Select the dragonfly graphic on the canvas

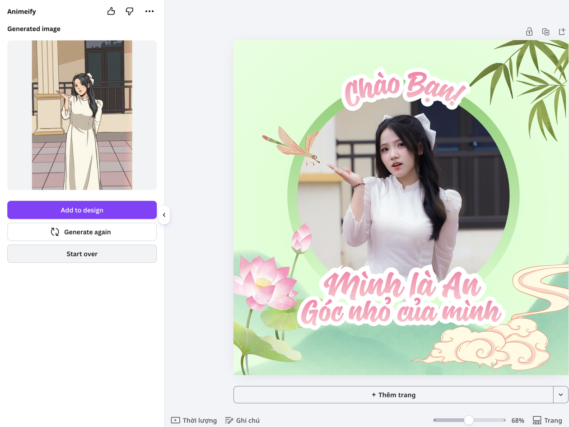[292, 145]
